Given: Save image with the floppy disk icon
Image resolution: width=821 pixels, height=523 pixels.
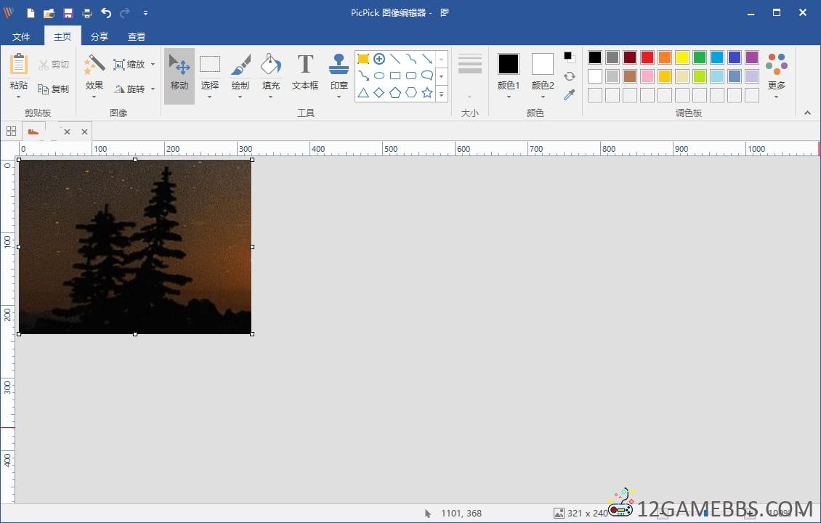Looking at the screenshot, I should click(x=68, y=13).
